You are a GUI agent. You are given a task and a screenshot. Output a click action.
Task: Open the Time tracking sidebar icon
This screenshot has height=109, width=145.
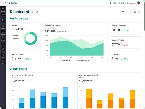point(3,55)
